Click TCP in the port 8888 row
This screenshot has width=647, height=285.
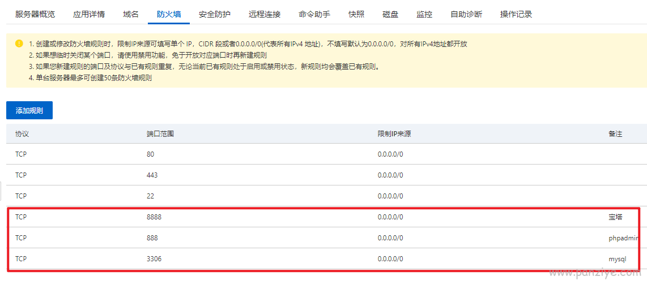[x=21, y=217]
